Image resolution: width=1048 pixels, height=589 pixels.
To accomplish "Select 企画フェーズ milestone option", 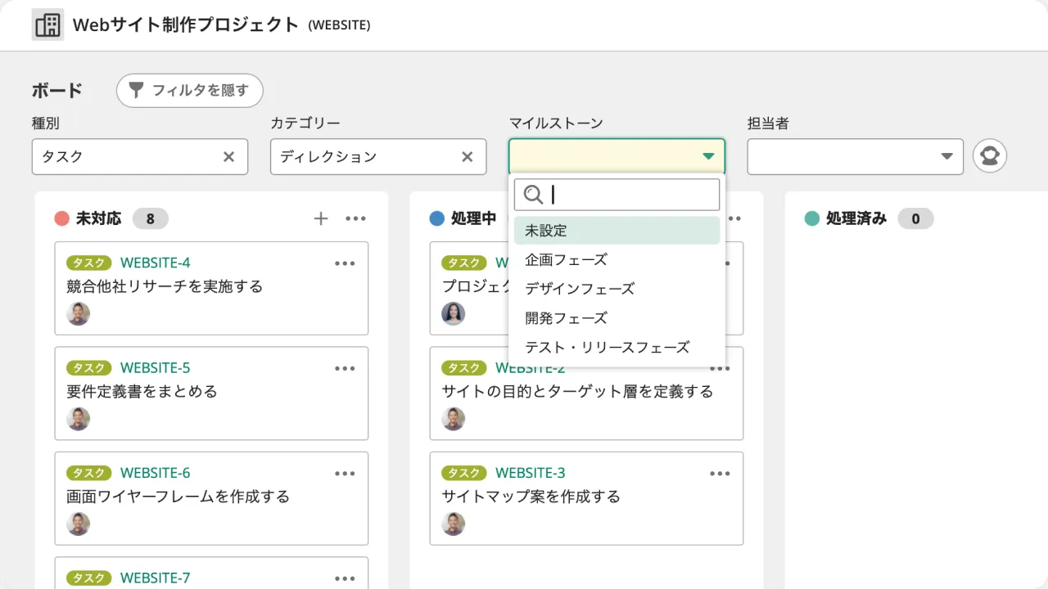I will pyautogui.click(x=617, y=260).
